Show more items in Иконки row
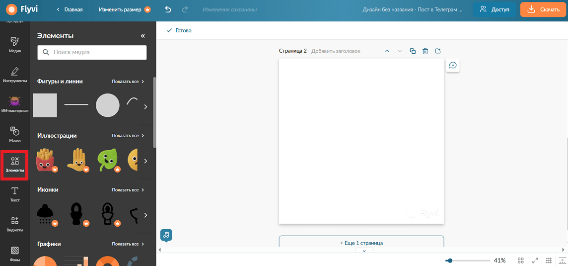Screen dimensions: 568x266 coord(145,215)
